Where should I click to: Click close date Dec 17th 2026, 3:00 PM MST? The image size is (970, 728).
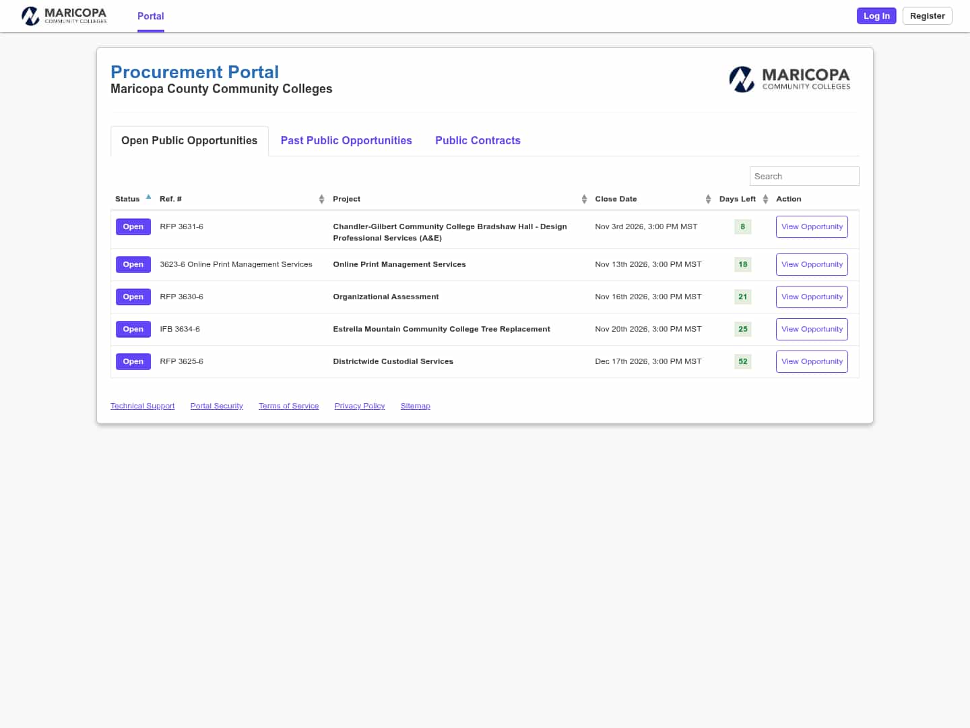point(648,362)
